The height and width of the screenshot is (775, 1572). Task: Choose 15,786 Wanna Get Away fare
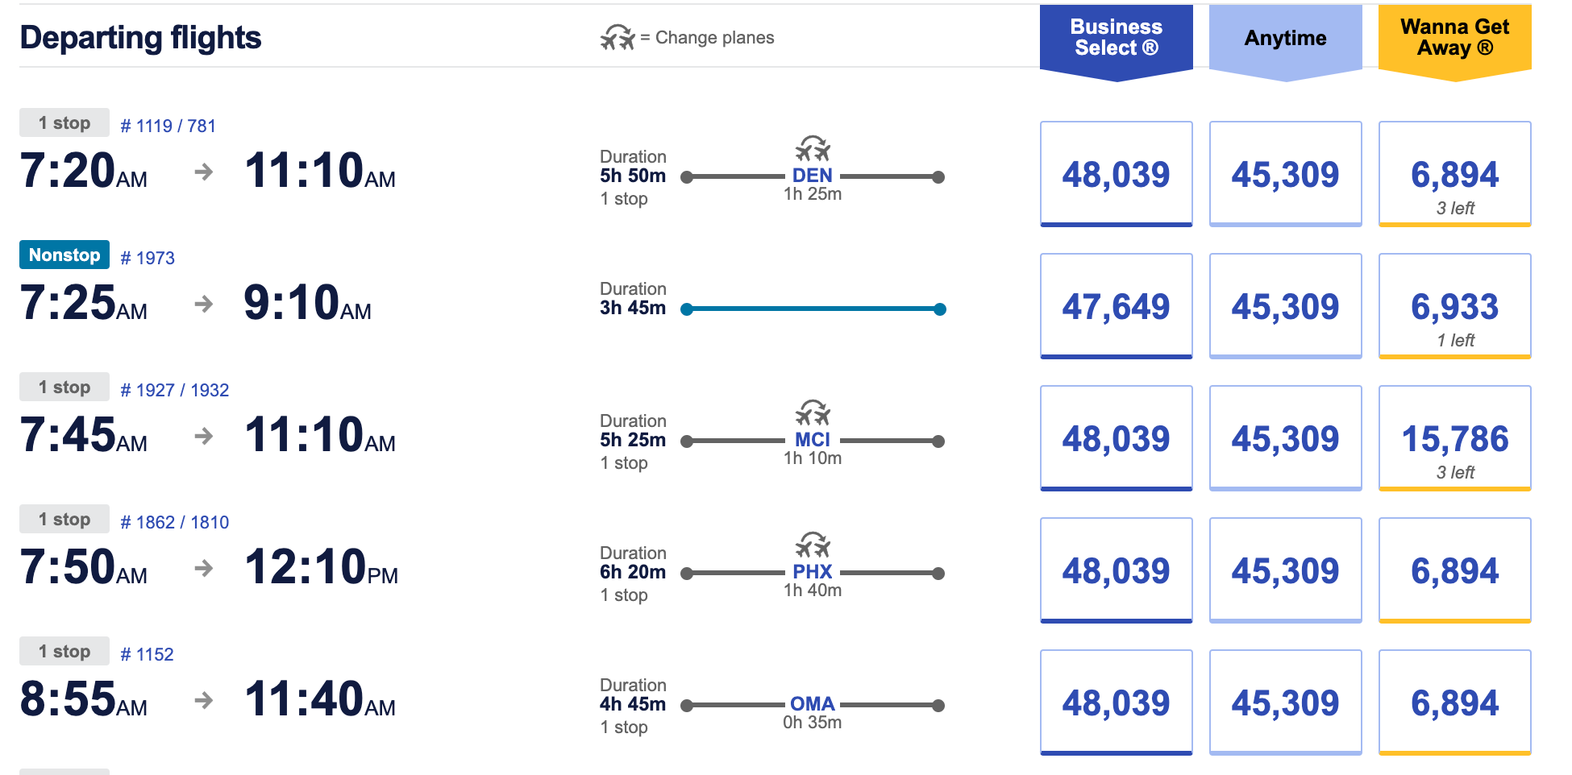(x=1454, y=438)
